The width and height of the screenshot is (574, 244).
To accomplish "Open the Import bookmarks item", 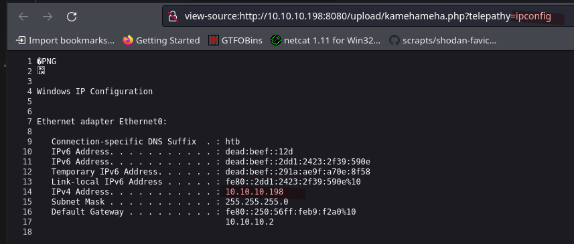I will point(66,40).
